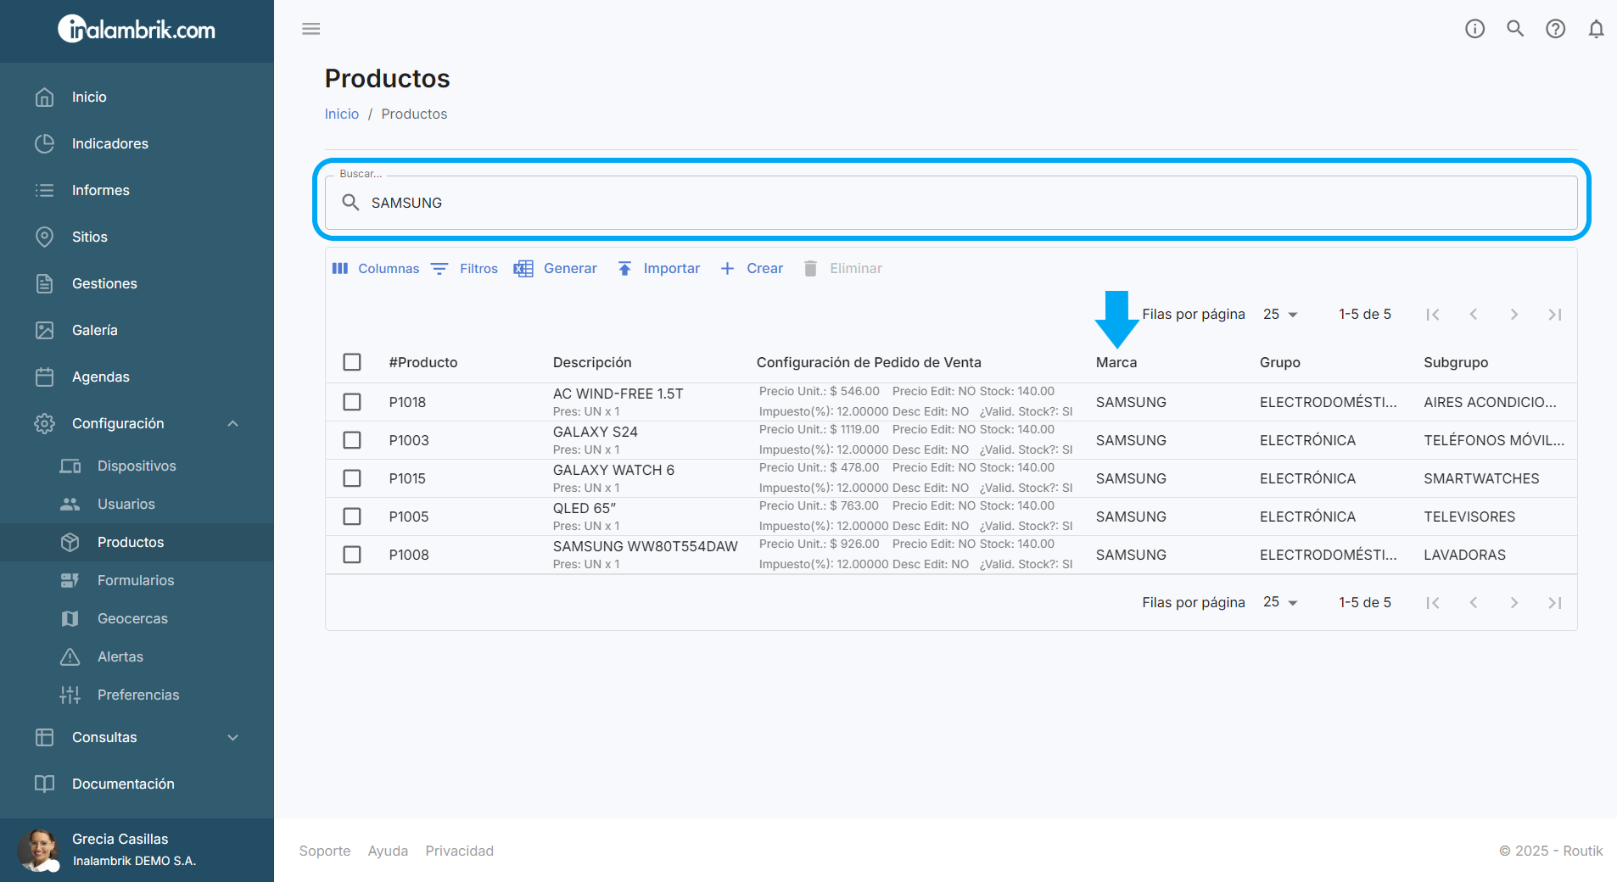The width and height of the screenshot is (1617, 882).
Task: Click the Indicadores pie chart icon
Action: click(x=45, y=143)
